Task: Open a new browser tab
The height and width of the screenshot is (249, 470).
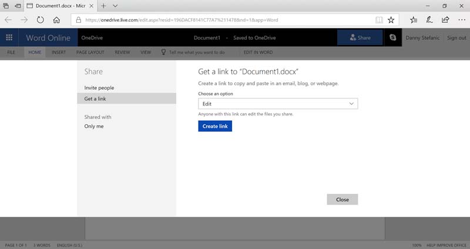Action: click(103, 6)
